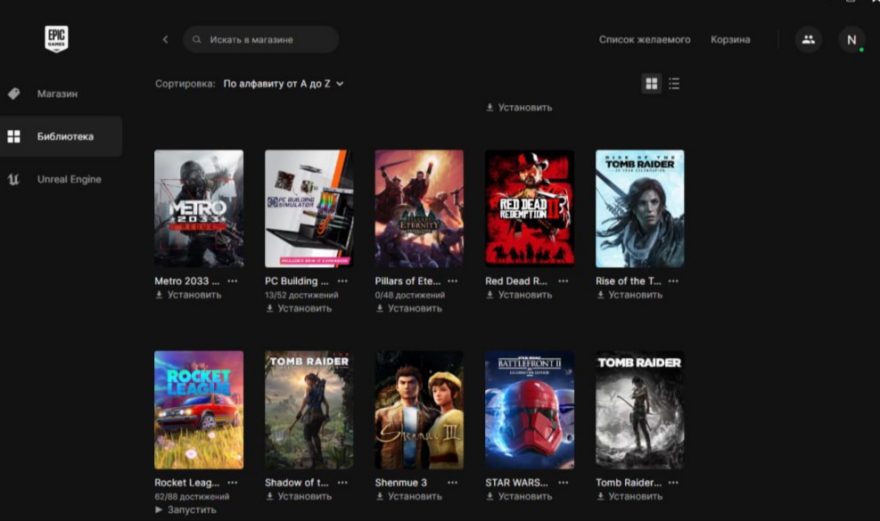Screen dimensions: 880x521
Task: Click the Unreal Engine logo icon
Action: coord(13,180)
